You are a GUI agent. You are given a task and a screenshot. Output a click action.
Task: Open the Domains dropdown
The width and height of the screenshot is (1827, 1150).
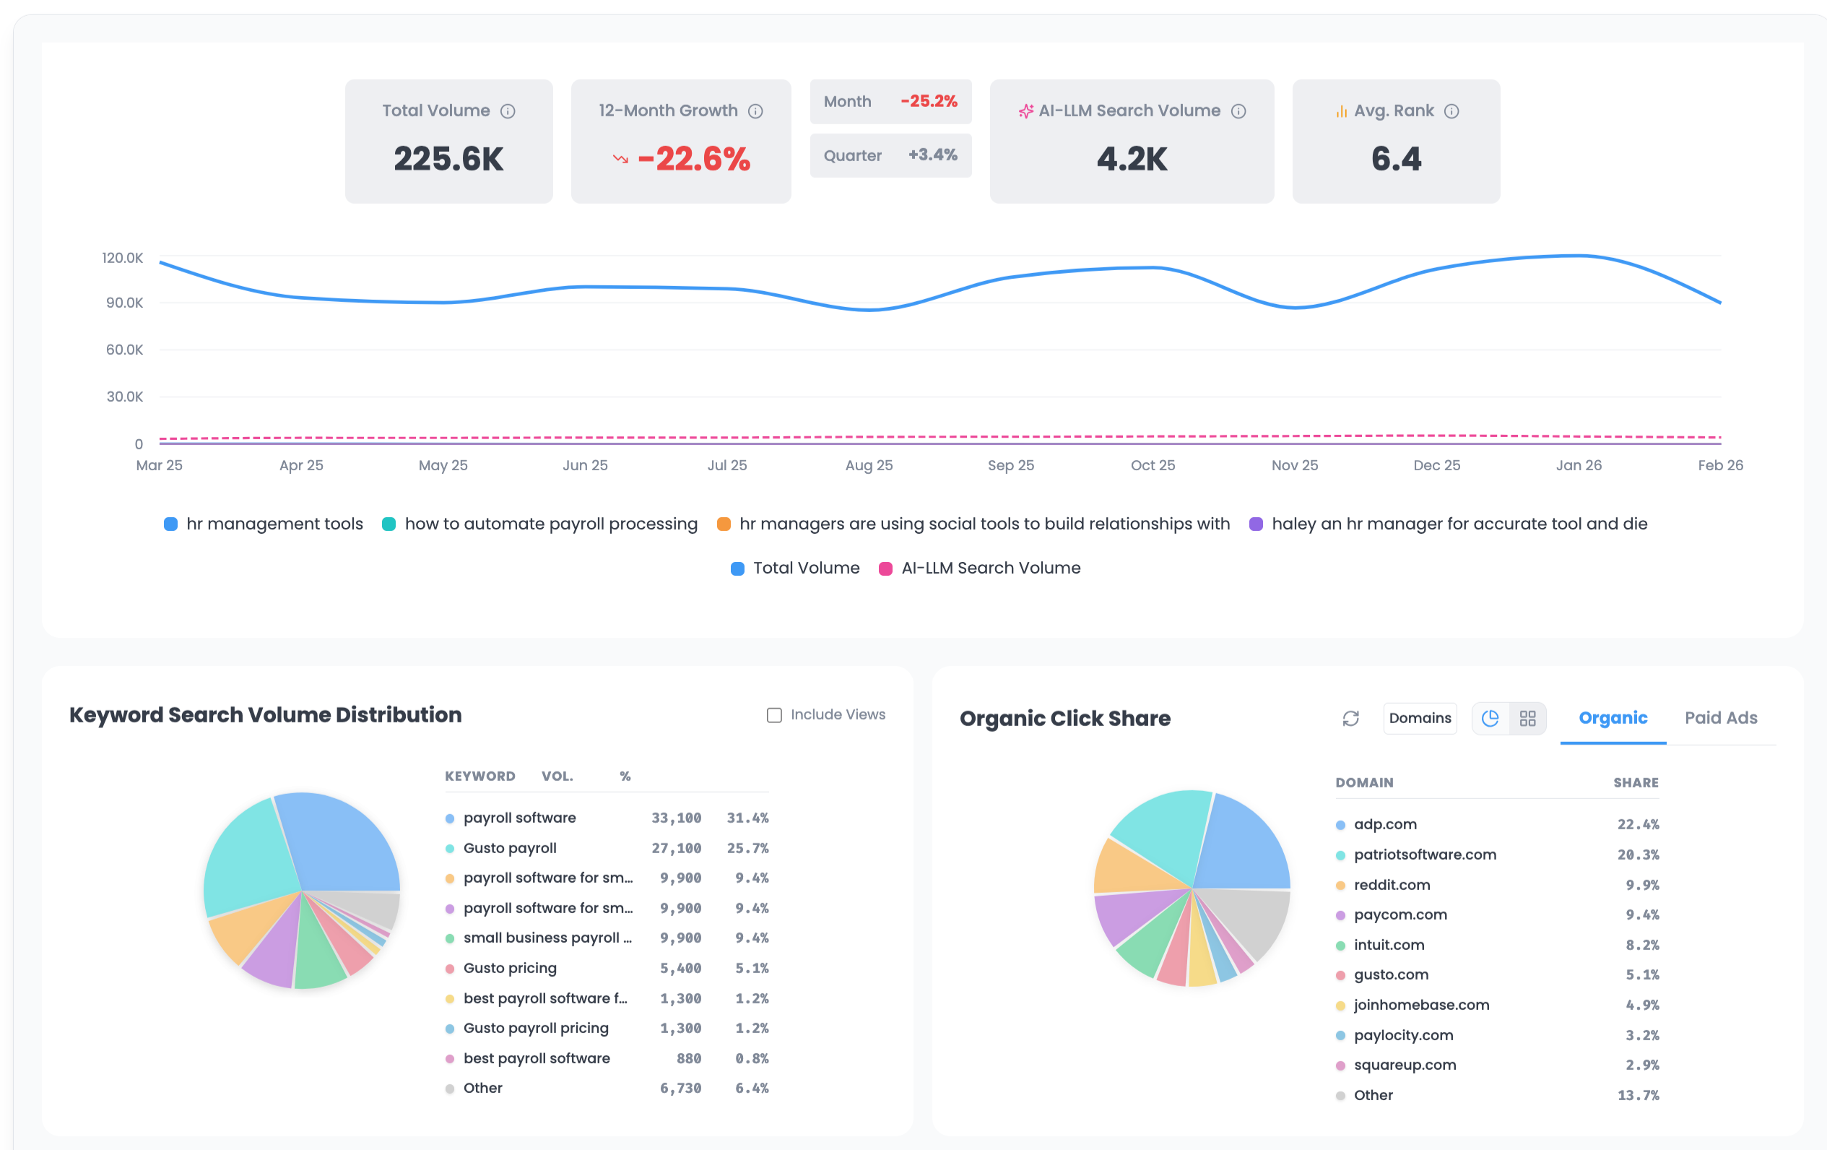tap(1420, 718)
